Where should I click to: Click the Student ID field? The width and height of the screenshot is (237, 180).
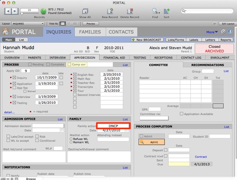click(x=220, y=137)
